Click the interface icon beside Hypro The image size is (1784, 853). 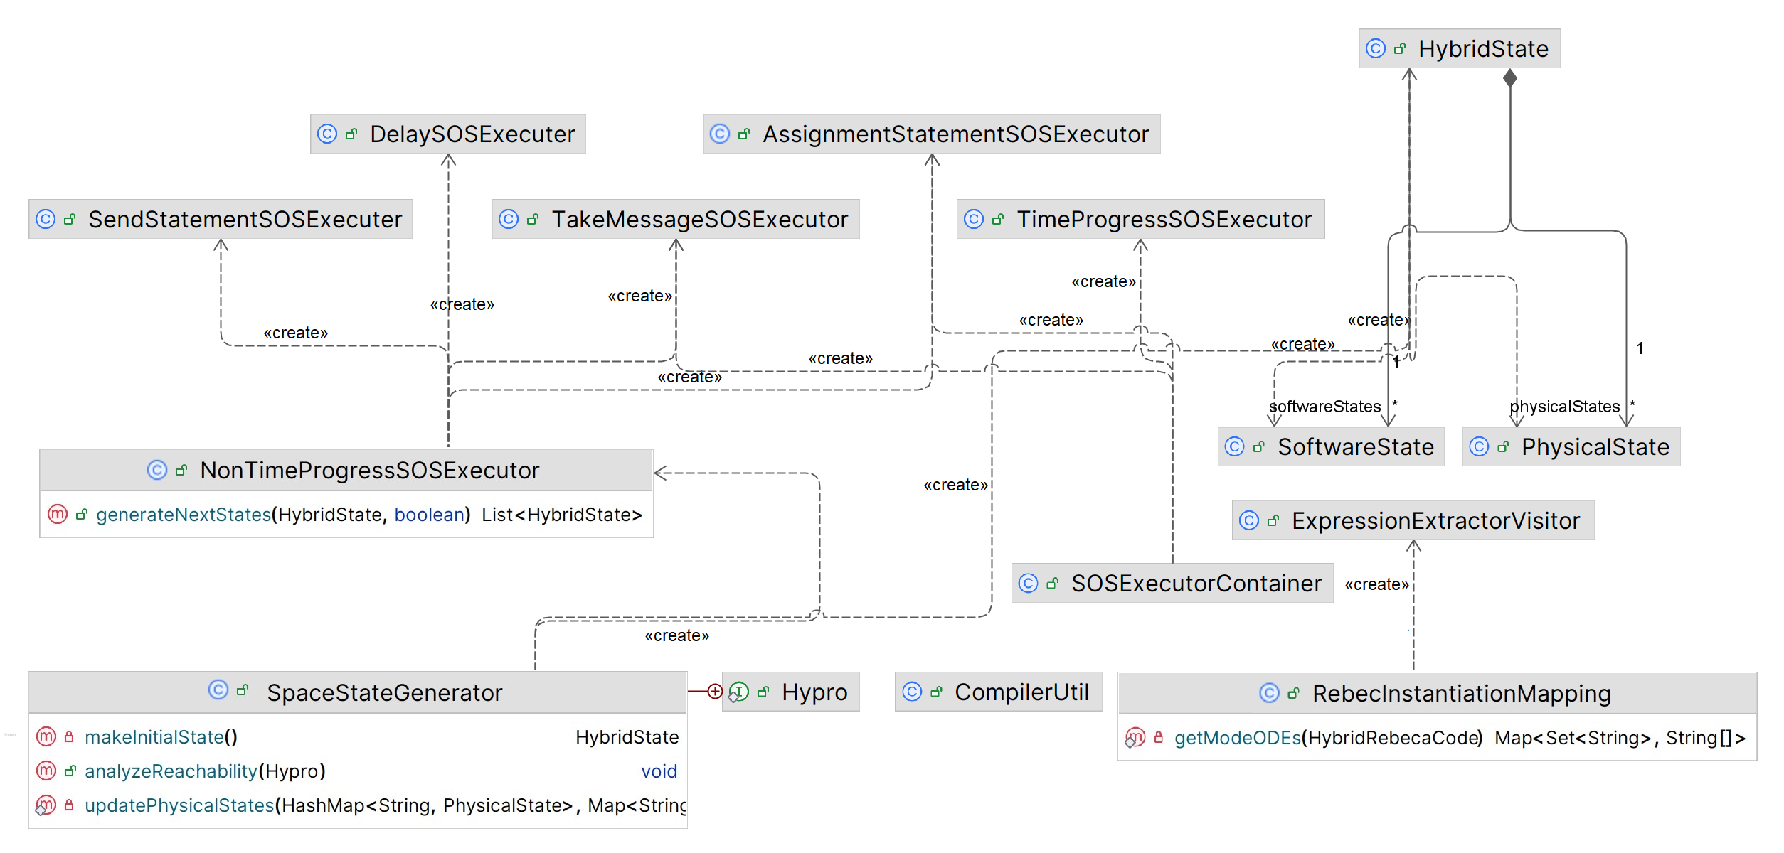(739, 692)
